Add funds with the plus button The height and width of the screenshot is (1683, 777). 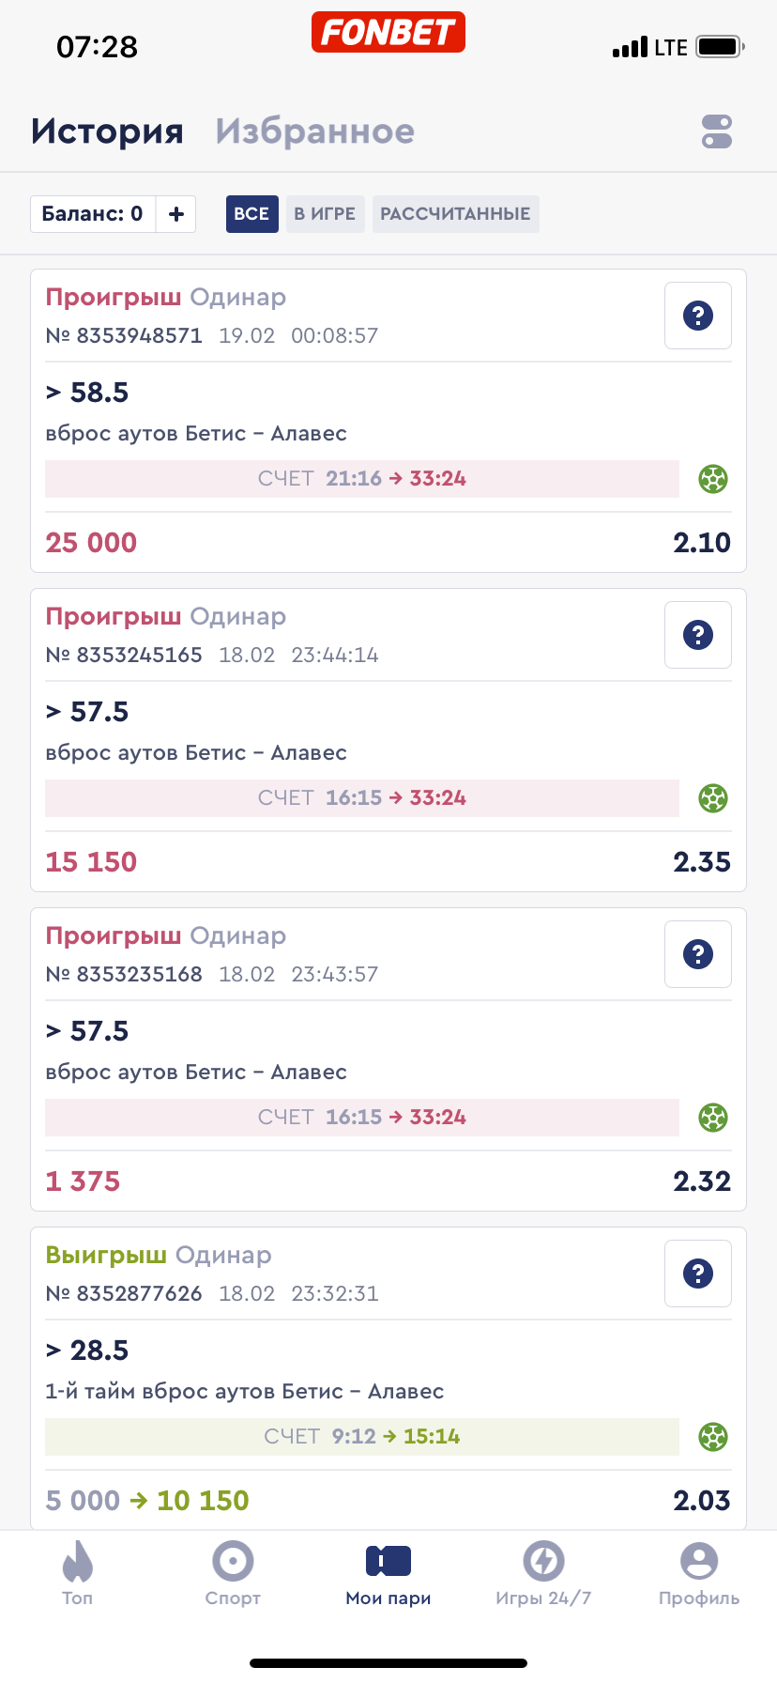pos(175,214)
